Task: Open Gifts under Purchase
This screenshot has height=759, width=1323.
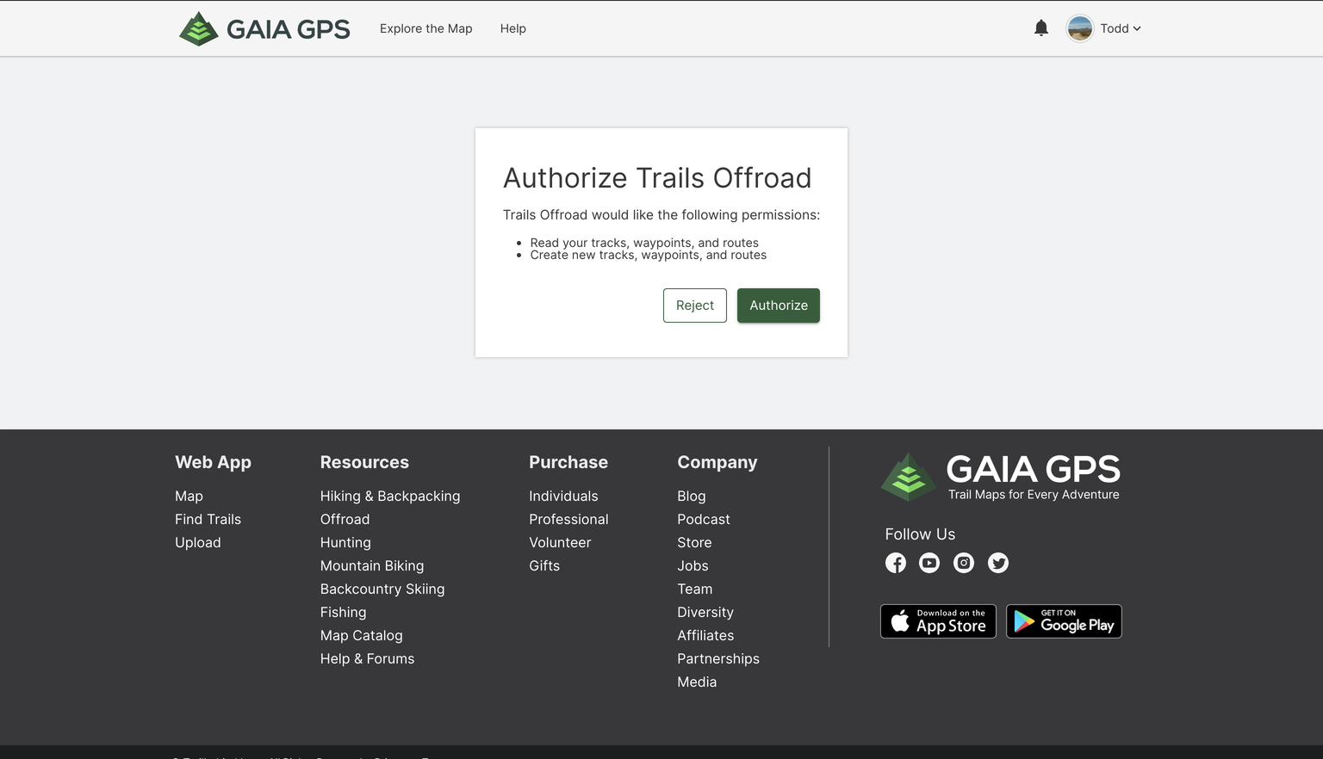Action: pos(544,566)
